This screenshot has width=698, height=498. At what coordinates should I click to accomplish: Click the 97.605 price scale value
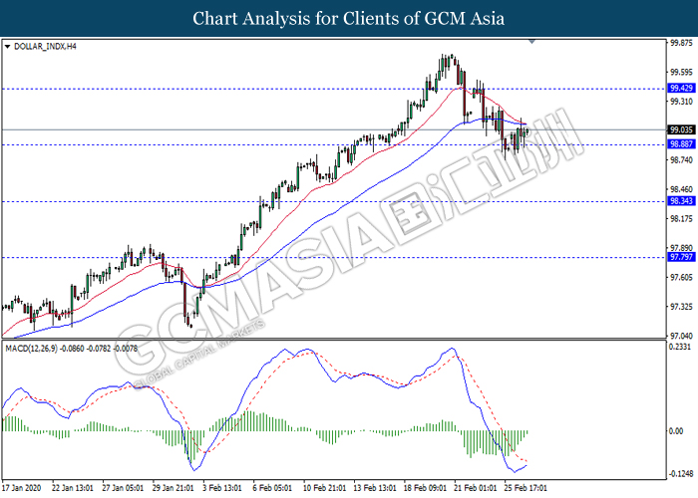pos(681,278)
